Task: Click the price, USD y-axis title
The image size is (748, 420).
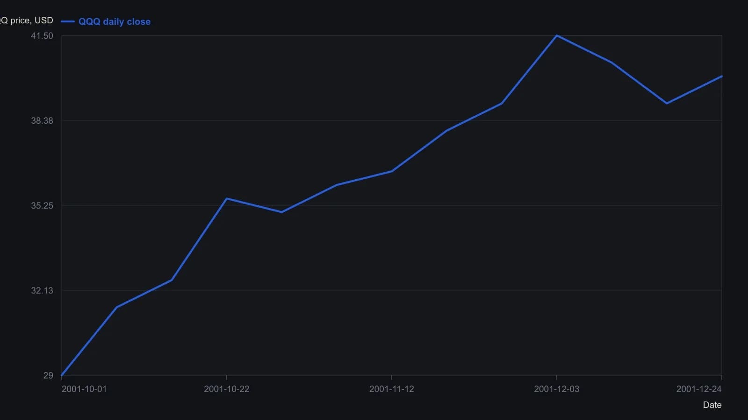Action: pos(27,21)
